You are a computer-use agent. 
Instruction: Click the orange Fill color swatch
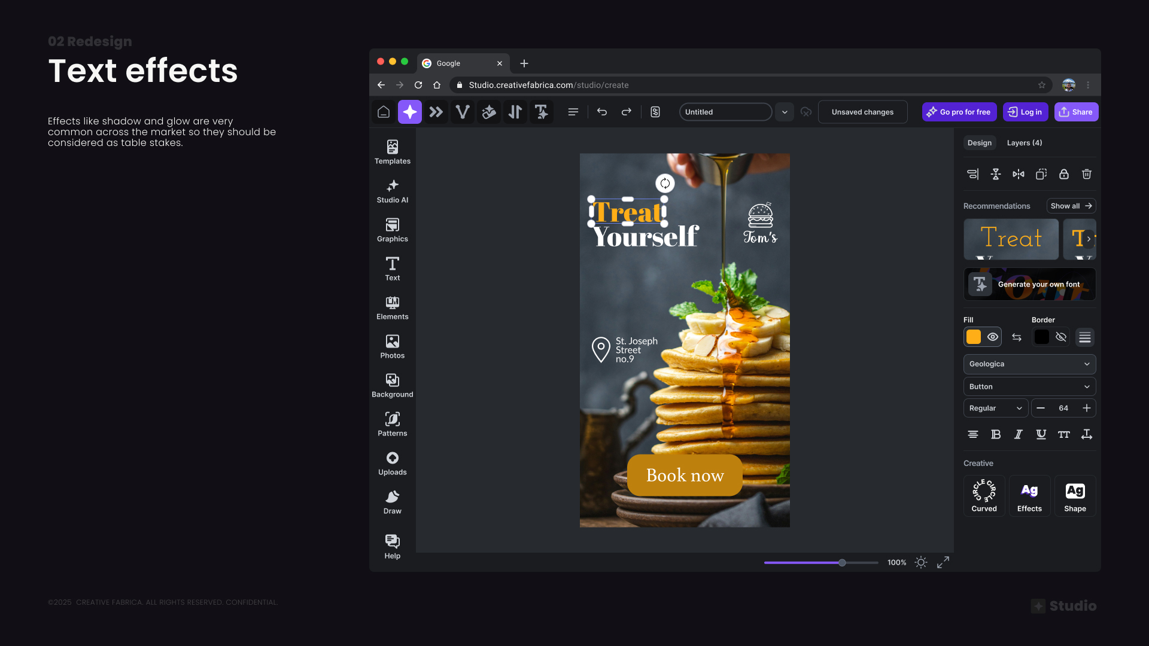coord(973,337)
